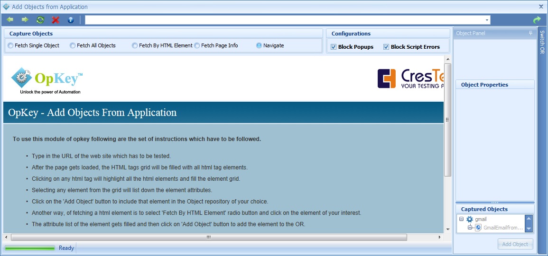Click bold text 'To use this module of opkey'
This screenshot has height=256, width=548.
137,139
